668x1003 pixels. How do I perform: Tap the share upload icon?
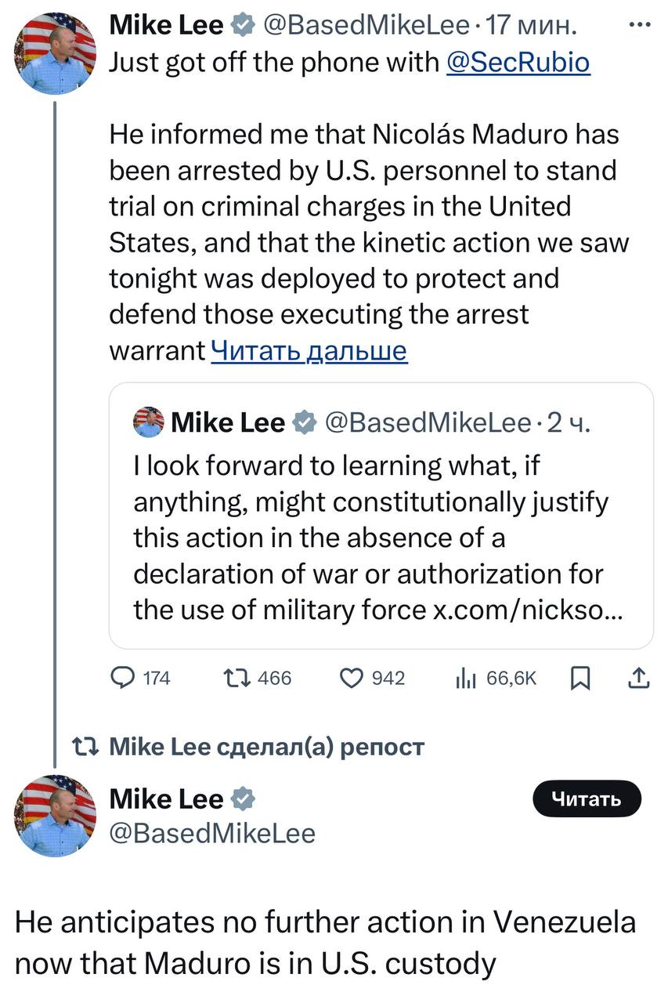[x=639, y=678]
